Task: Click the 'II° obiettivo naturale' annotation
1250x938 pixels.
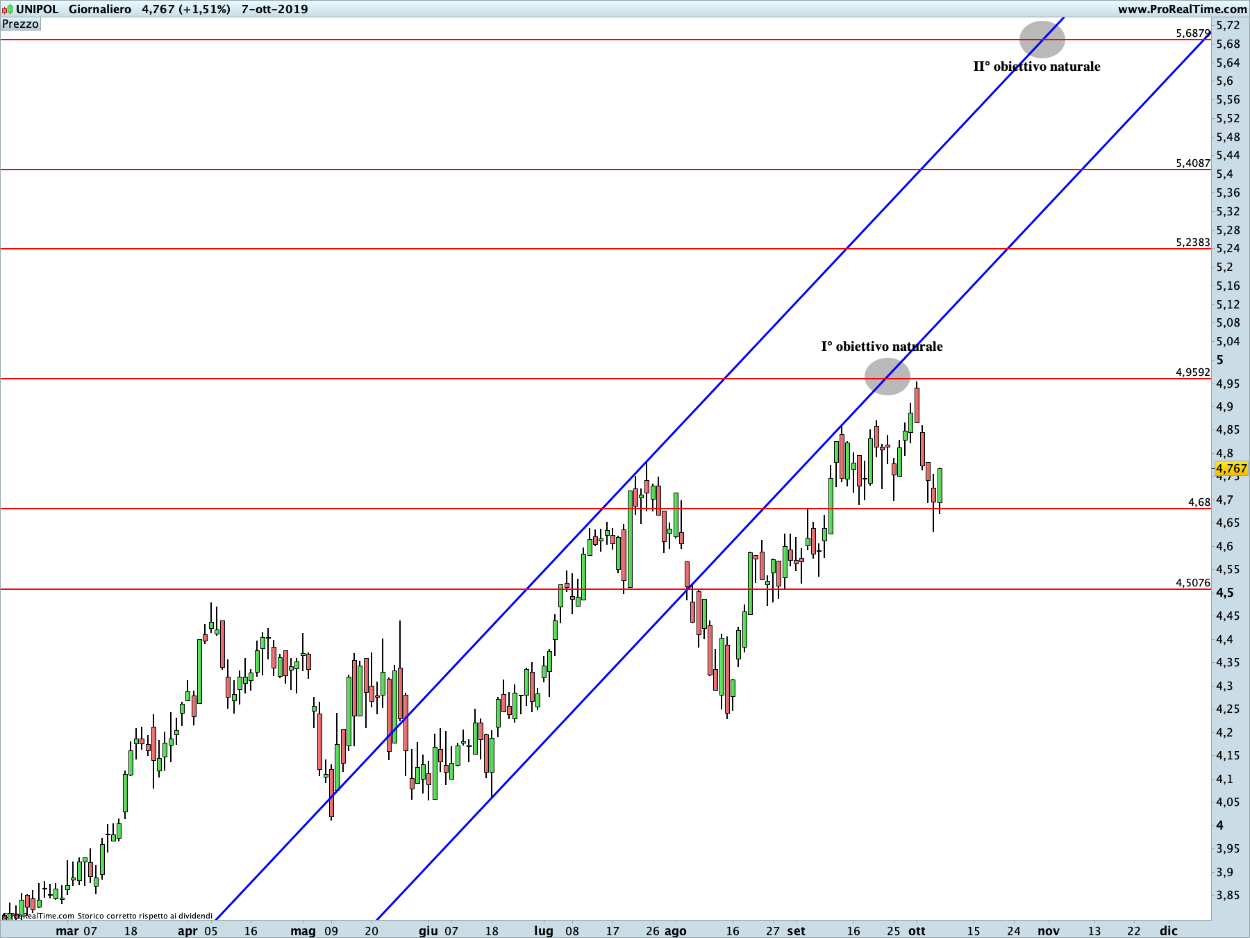Action: pyautogui.click(x=1037, y=67)
